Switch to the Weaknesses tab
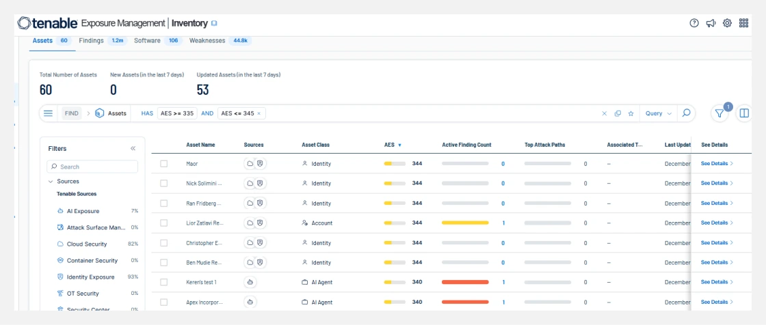This screenshot has width=766, height=325. click(220, 40)
